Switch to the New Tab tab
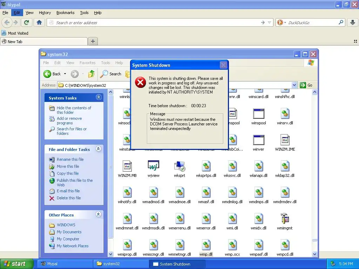The height and width of the screenshot is (269, 359). (44, 41)
